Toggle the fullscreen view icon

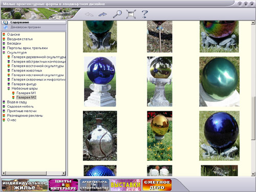(x=131, y=14)
